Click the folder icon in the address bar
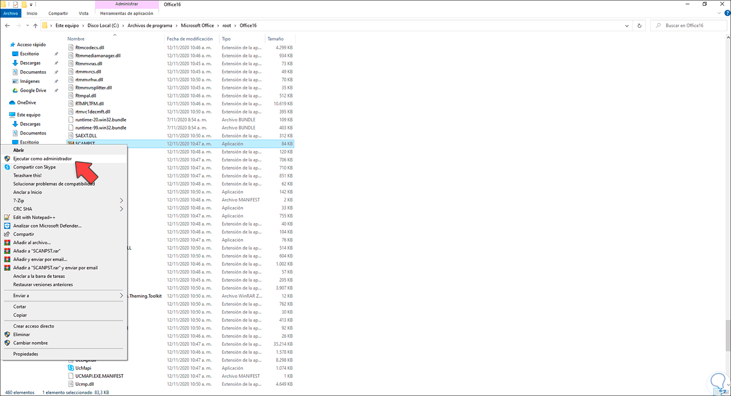This screenshot has height=396, width=731. coord(45,25)
